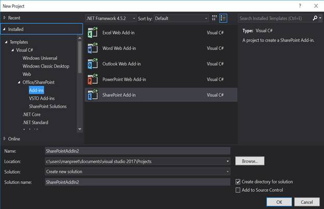Screen dimensions: 324x209
Task: Select the Excel Web Add-in template icon
Action: coord(92,32)
